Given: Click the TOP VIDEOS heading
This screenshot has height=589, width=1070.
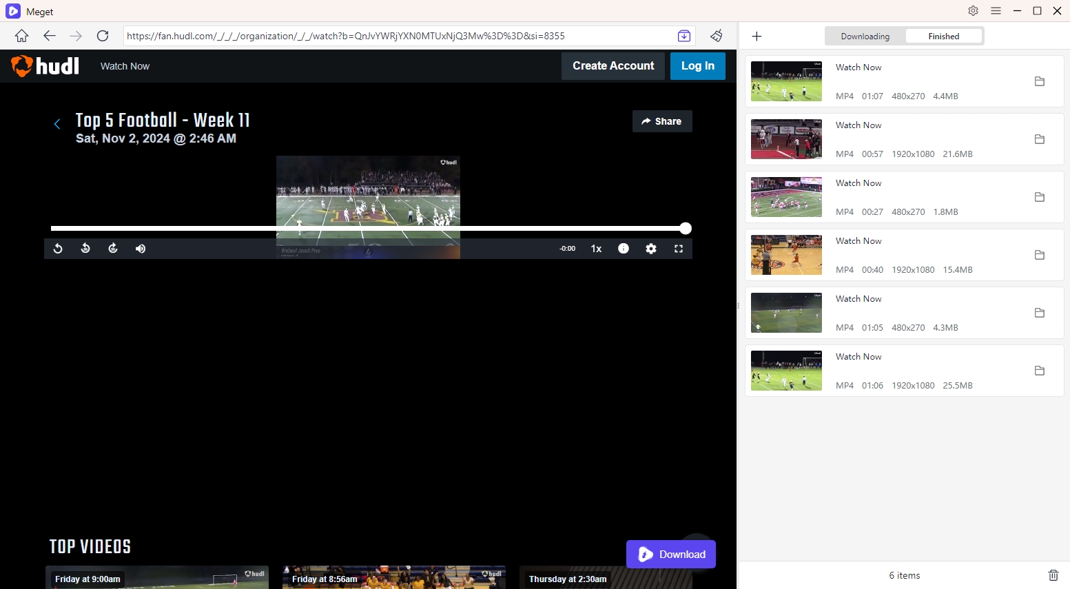Looking at the screenshot, I should pyautogui.click(x=90, y=547).
